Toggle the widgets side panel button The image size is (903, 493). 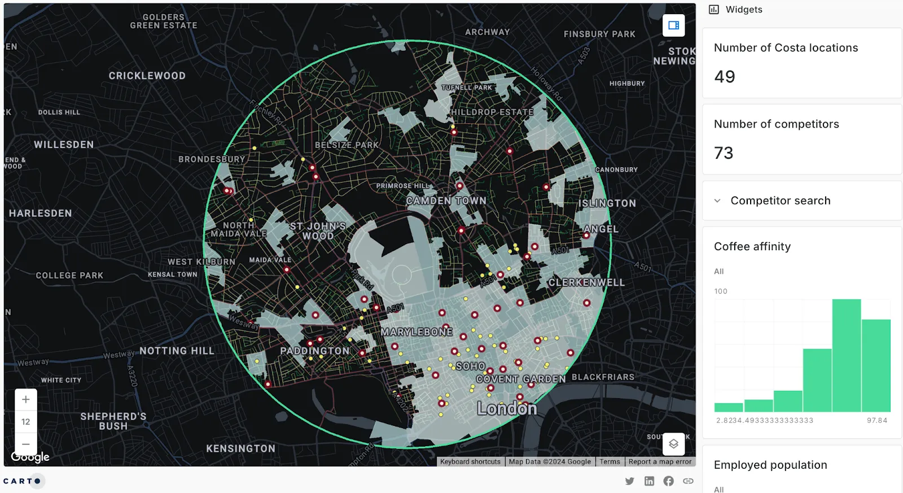673,25
